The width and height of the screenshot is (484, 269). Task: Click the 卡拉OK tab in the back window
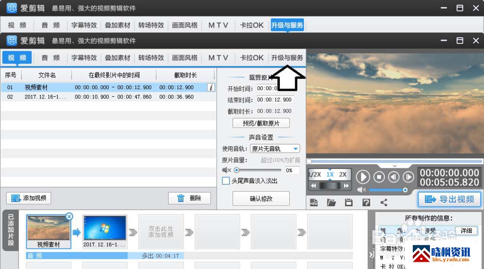point(252,25)
